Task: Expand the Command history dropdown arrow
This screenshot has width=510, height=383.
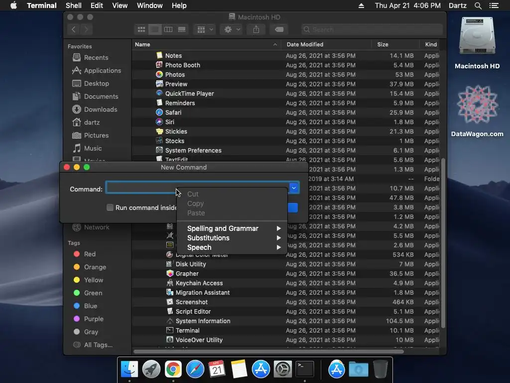Action: coord(294,188)
